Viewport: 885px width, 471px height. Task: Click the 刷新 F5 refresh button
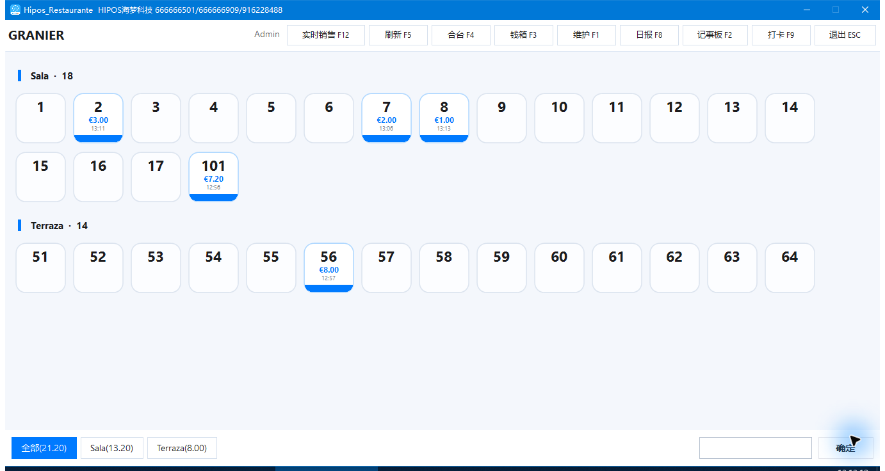398,35
